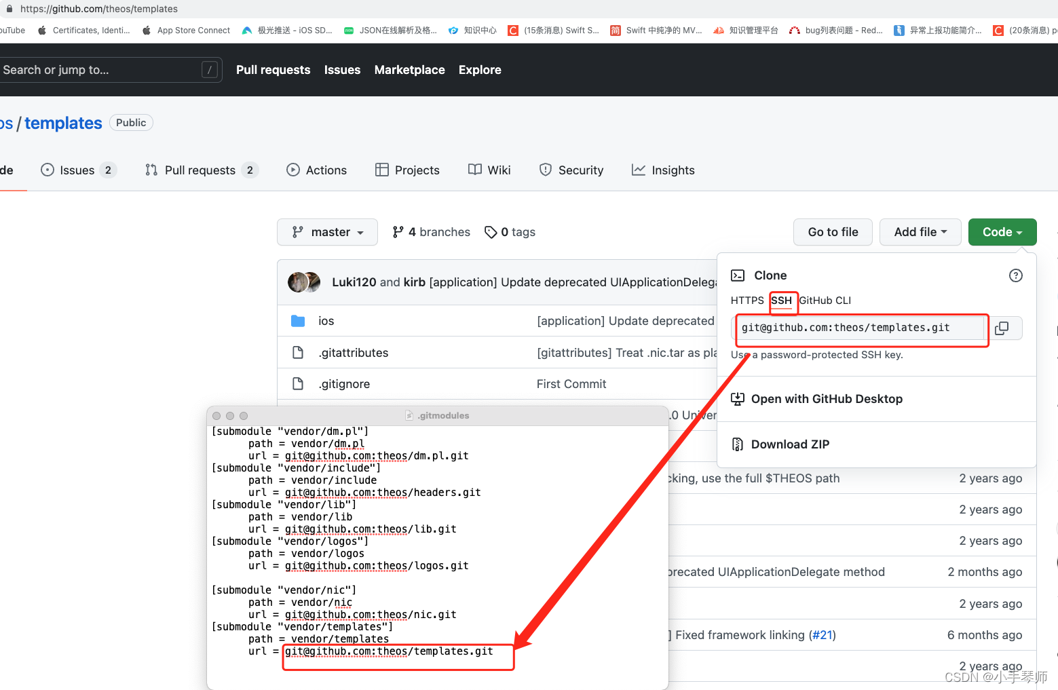Open the master branch dropdown
Screen dimensions: 1058x690
(328, 232)
